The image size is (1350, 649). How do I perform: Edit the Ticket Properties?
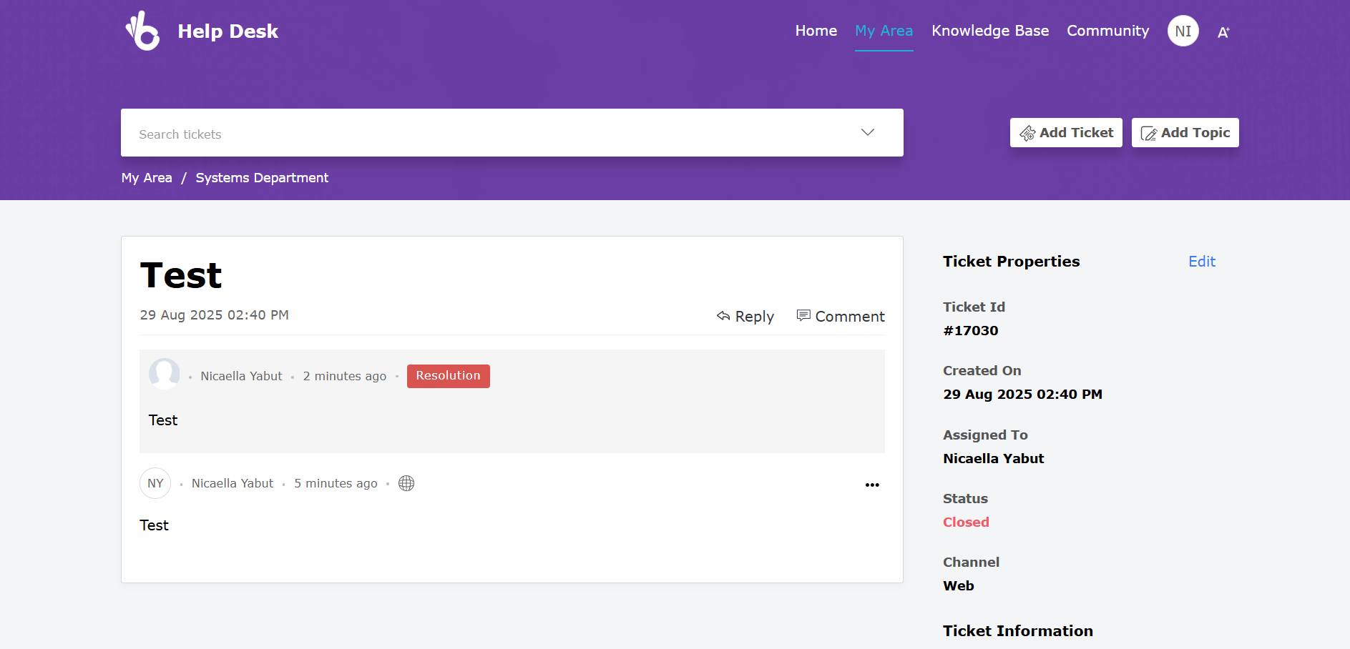click(x=1201, y=262)
